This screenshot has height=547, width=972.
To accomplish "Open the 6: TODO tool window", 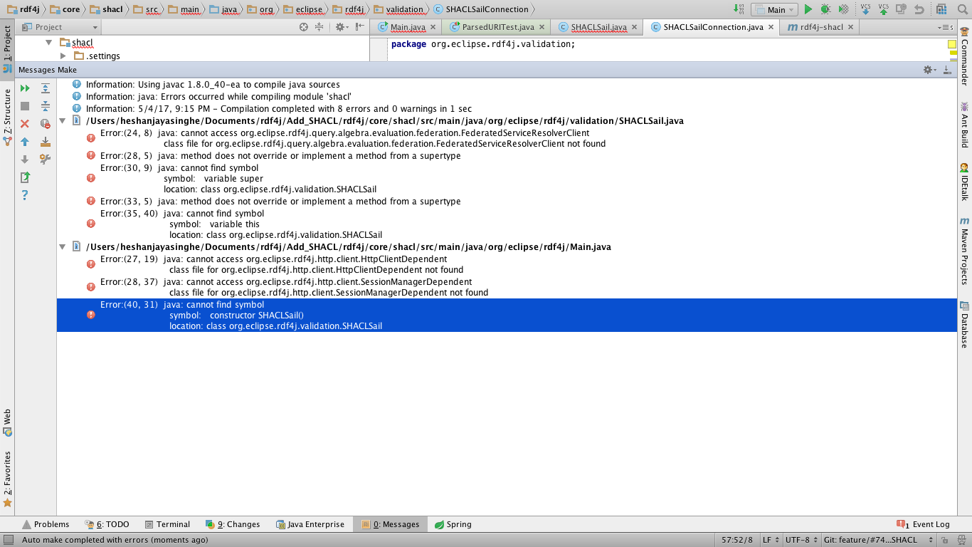I will (107, 524).
